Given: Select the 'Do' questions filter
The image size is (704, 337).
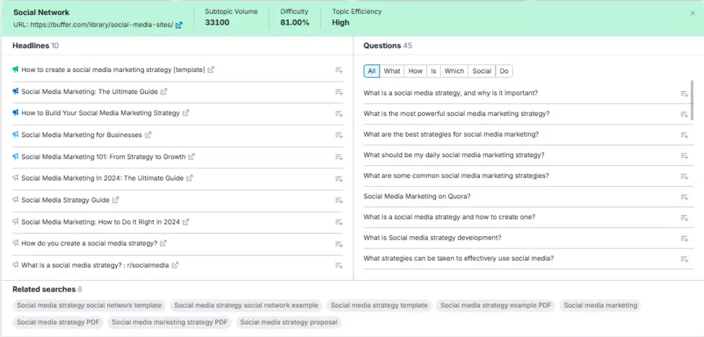Looking at the screenshot, I should pyautogui.click(x=504, y=71).
